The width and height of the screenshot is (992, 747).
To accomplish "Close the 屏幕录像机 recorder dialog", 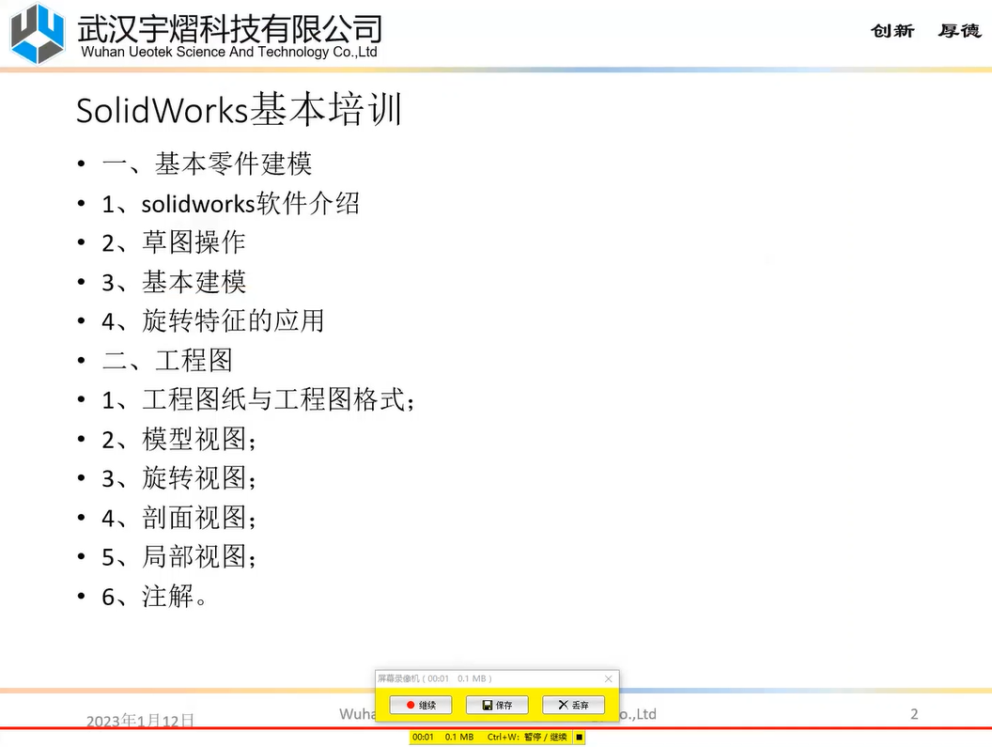I will 608,678.
